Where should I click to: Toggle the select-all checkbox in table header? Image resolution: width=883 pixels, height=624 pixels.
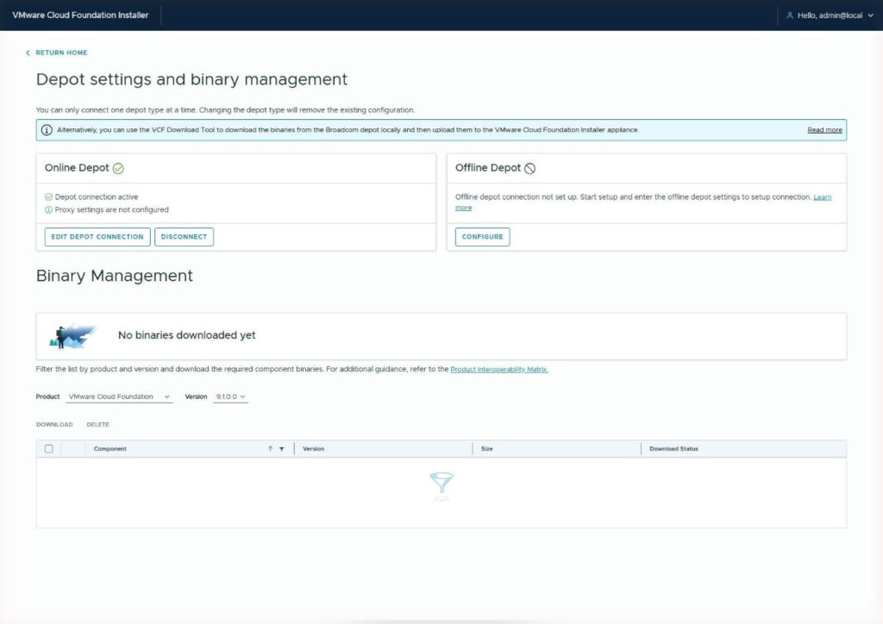[x=49, y=449]
